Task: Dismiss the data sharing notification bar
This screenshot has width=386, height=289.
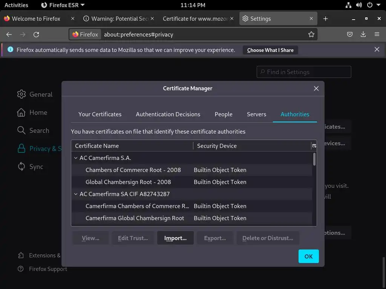Action: [377, 49]
